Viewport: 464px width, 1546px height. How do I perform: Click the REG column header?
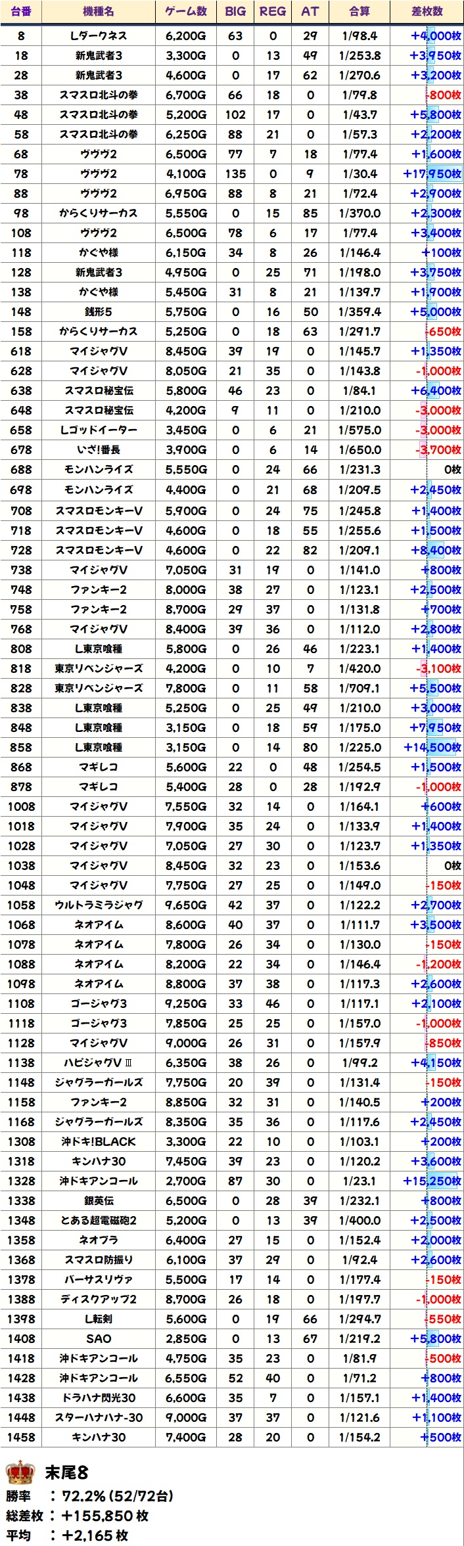273,11
